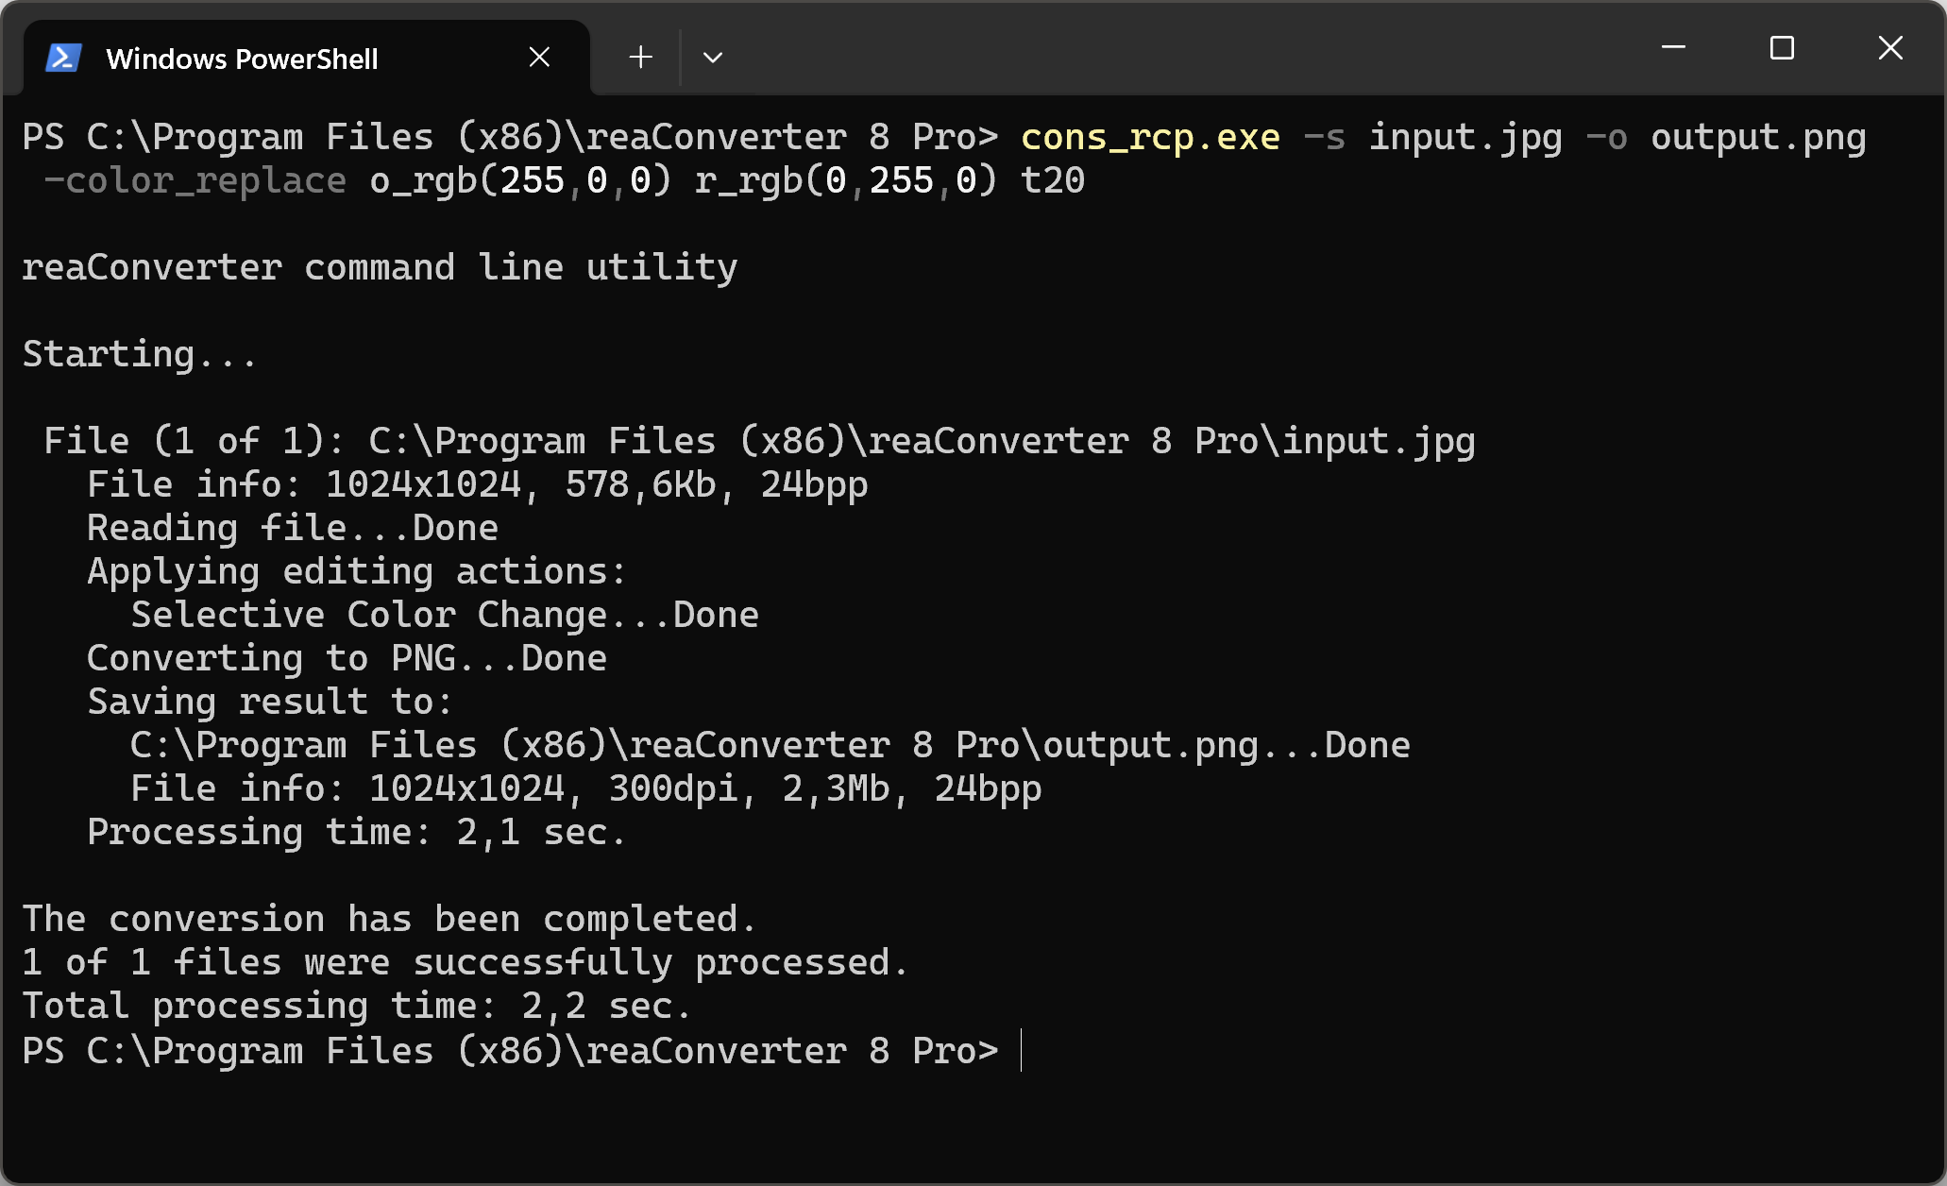Close the Windows PowerShell tab

click(x=539, y=58)
